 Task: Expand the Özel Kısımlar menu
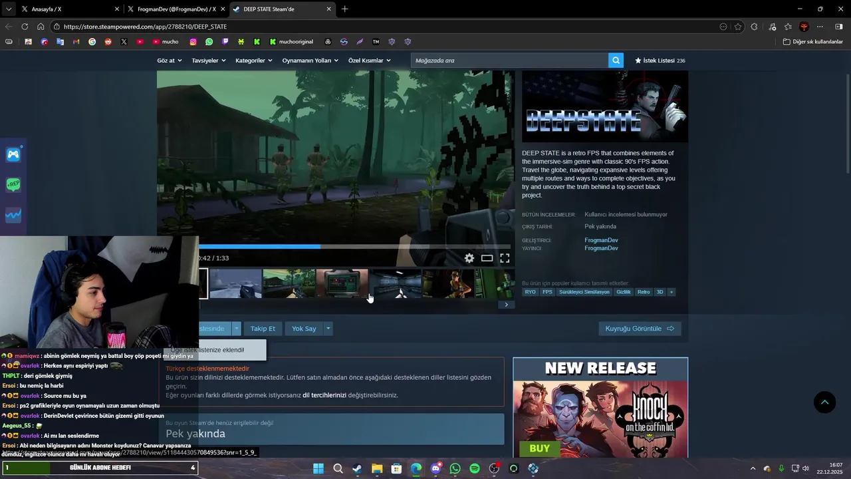coord(370,61)
